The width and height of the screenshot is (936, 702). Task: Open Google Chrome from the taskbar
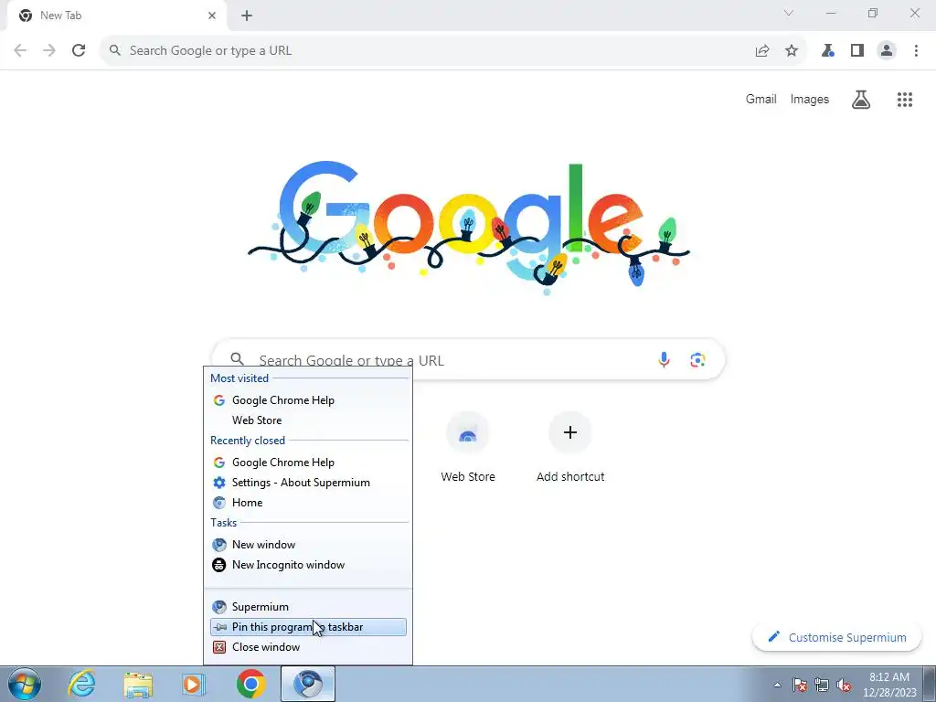coord(250,684)
